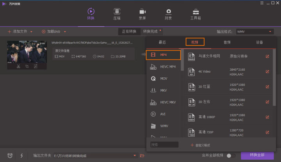Choose the 高清 720P preset row
This screenshot has width=281, height=162.
228,132
